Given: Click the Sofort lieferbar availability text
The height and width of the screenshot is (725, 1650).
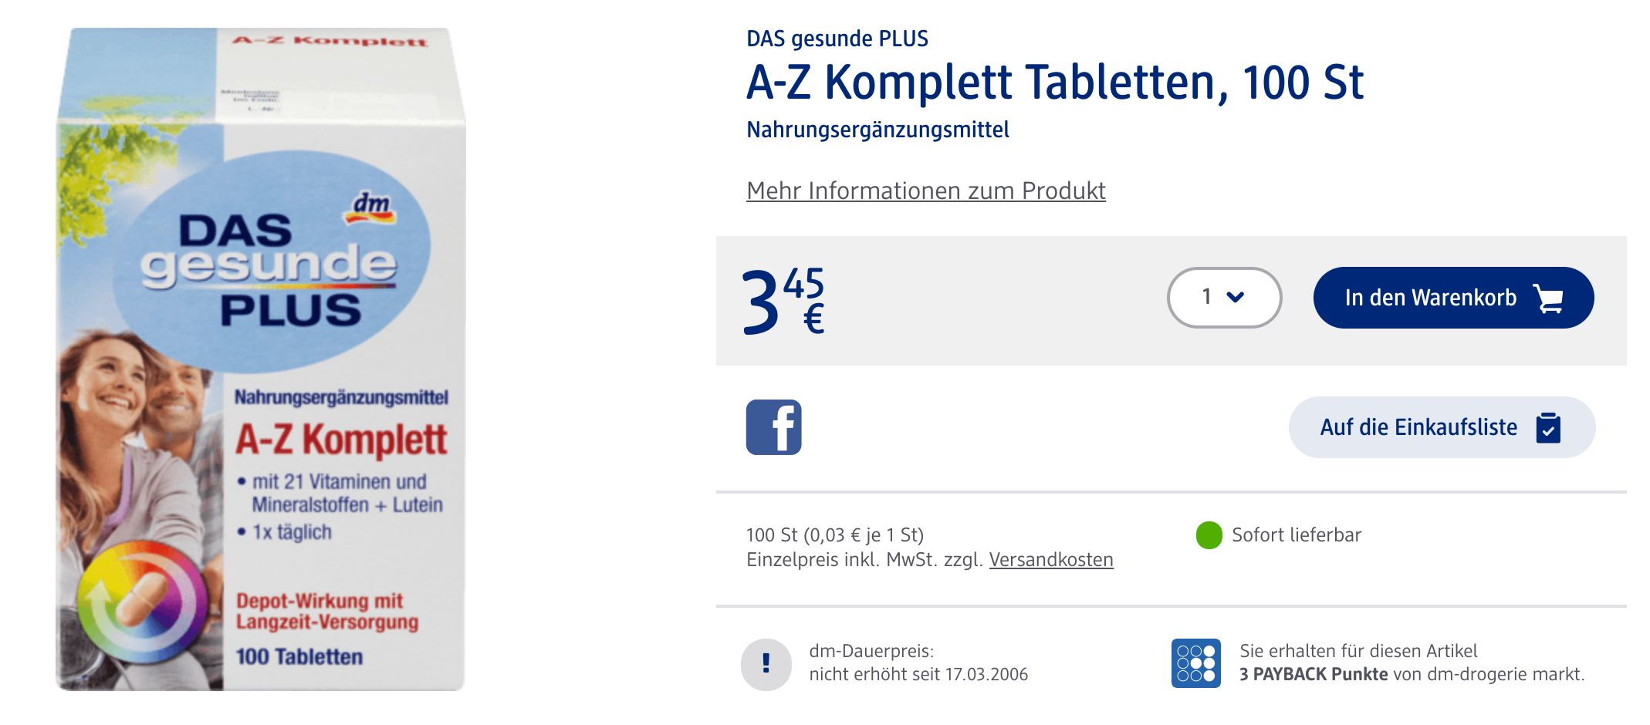Looking at the screenshot, I should (1296, 535).
